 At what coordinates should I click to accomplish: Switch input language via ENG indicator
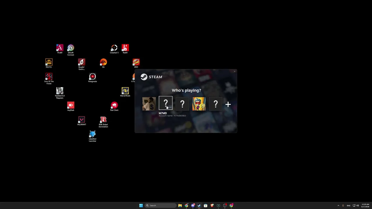348,206
